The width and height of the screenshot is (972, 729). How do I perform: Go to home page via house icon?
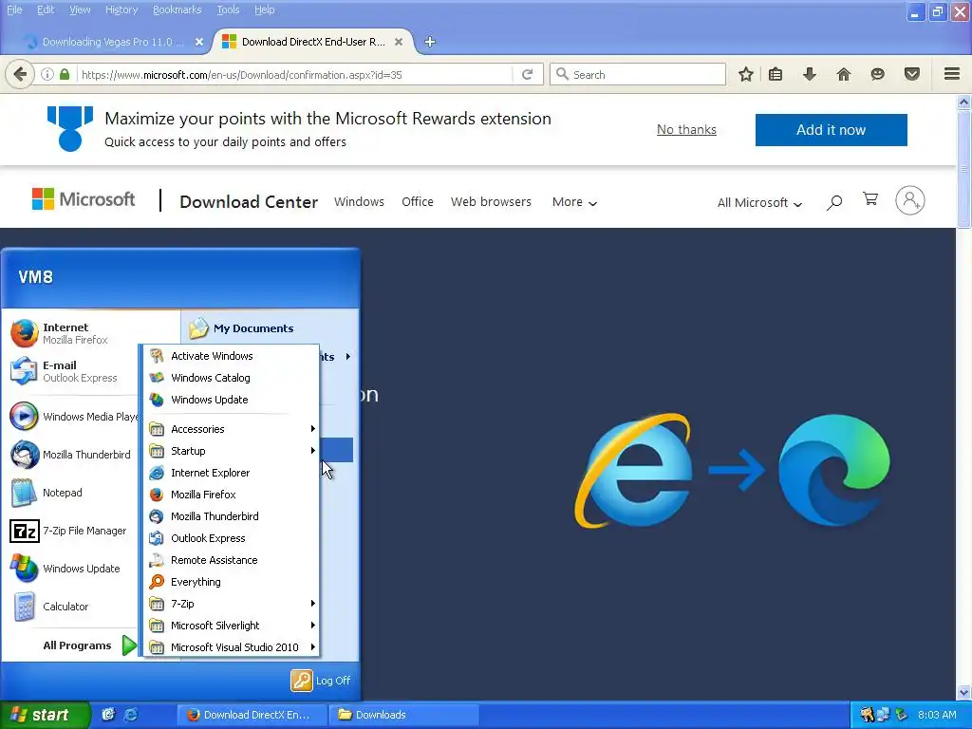[x=844, y=74]
